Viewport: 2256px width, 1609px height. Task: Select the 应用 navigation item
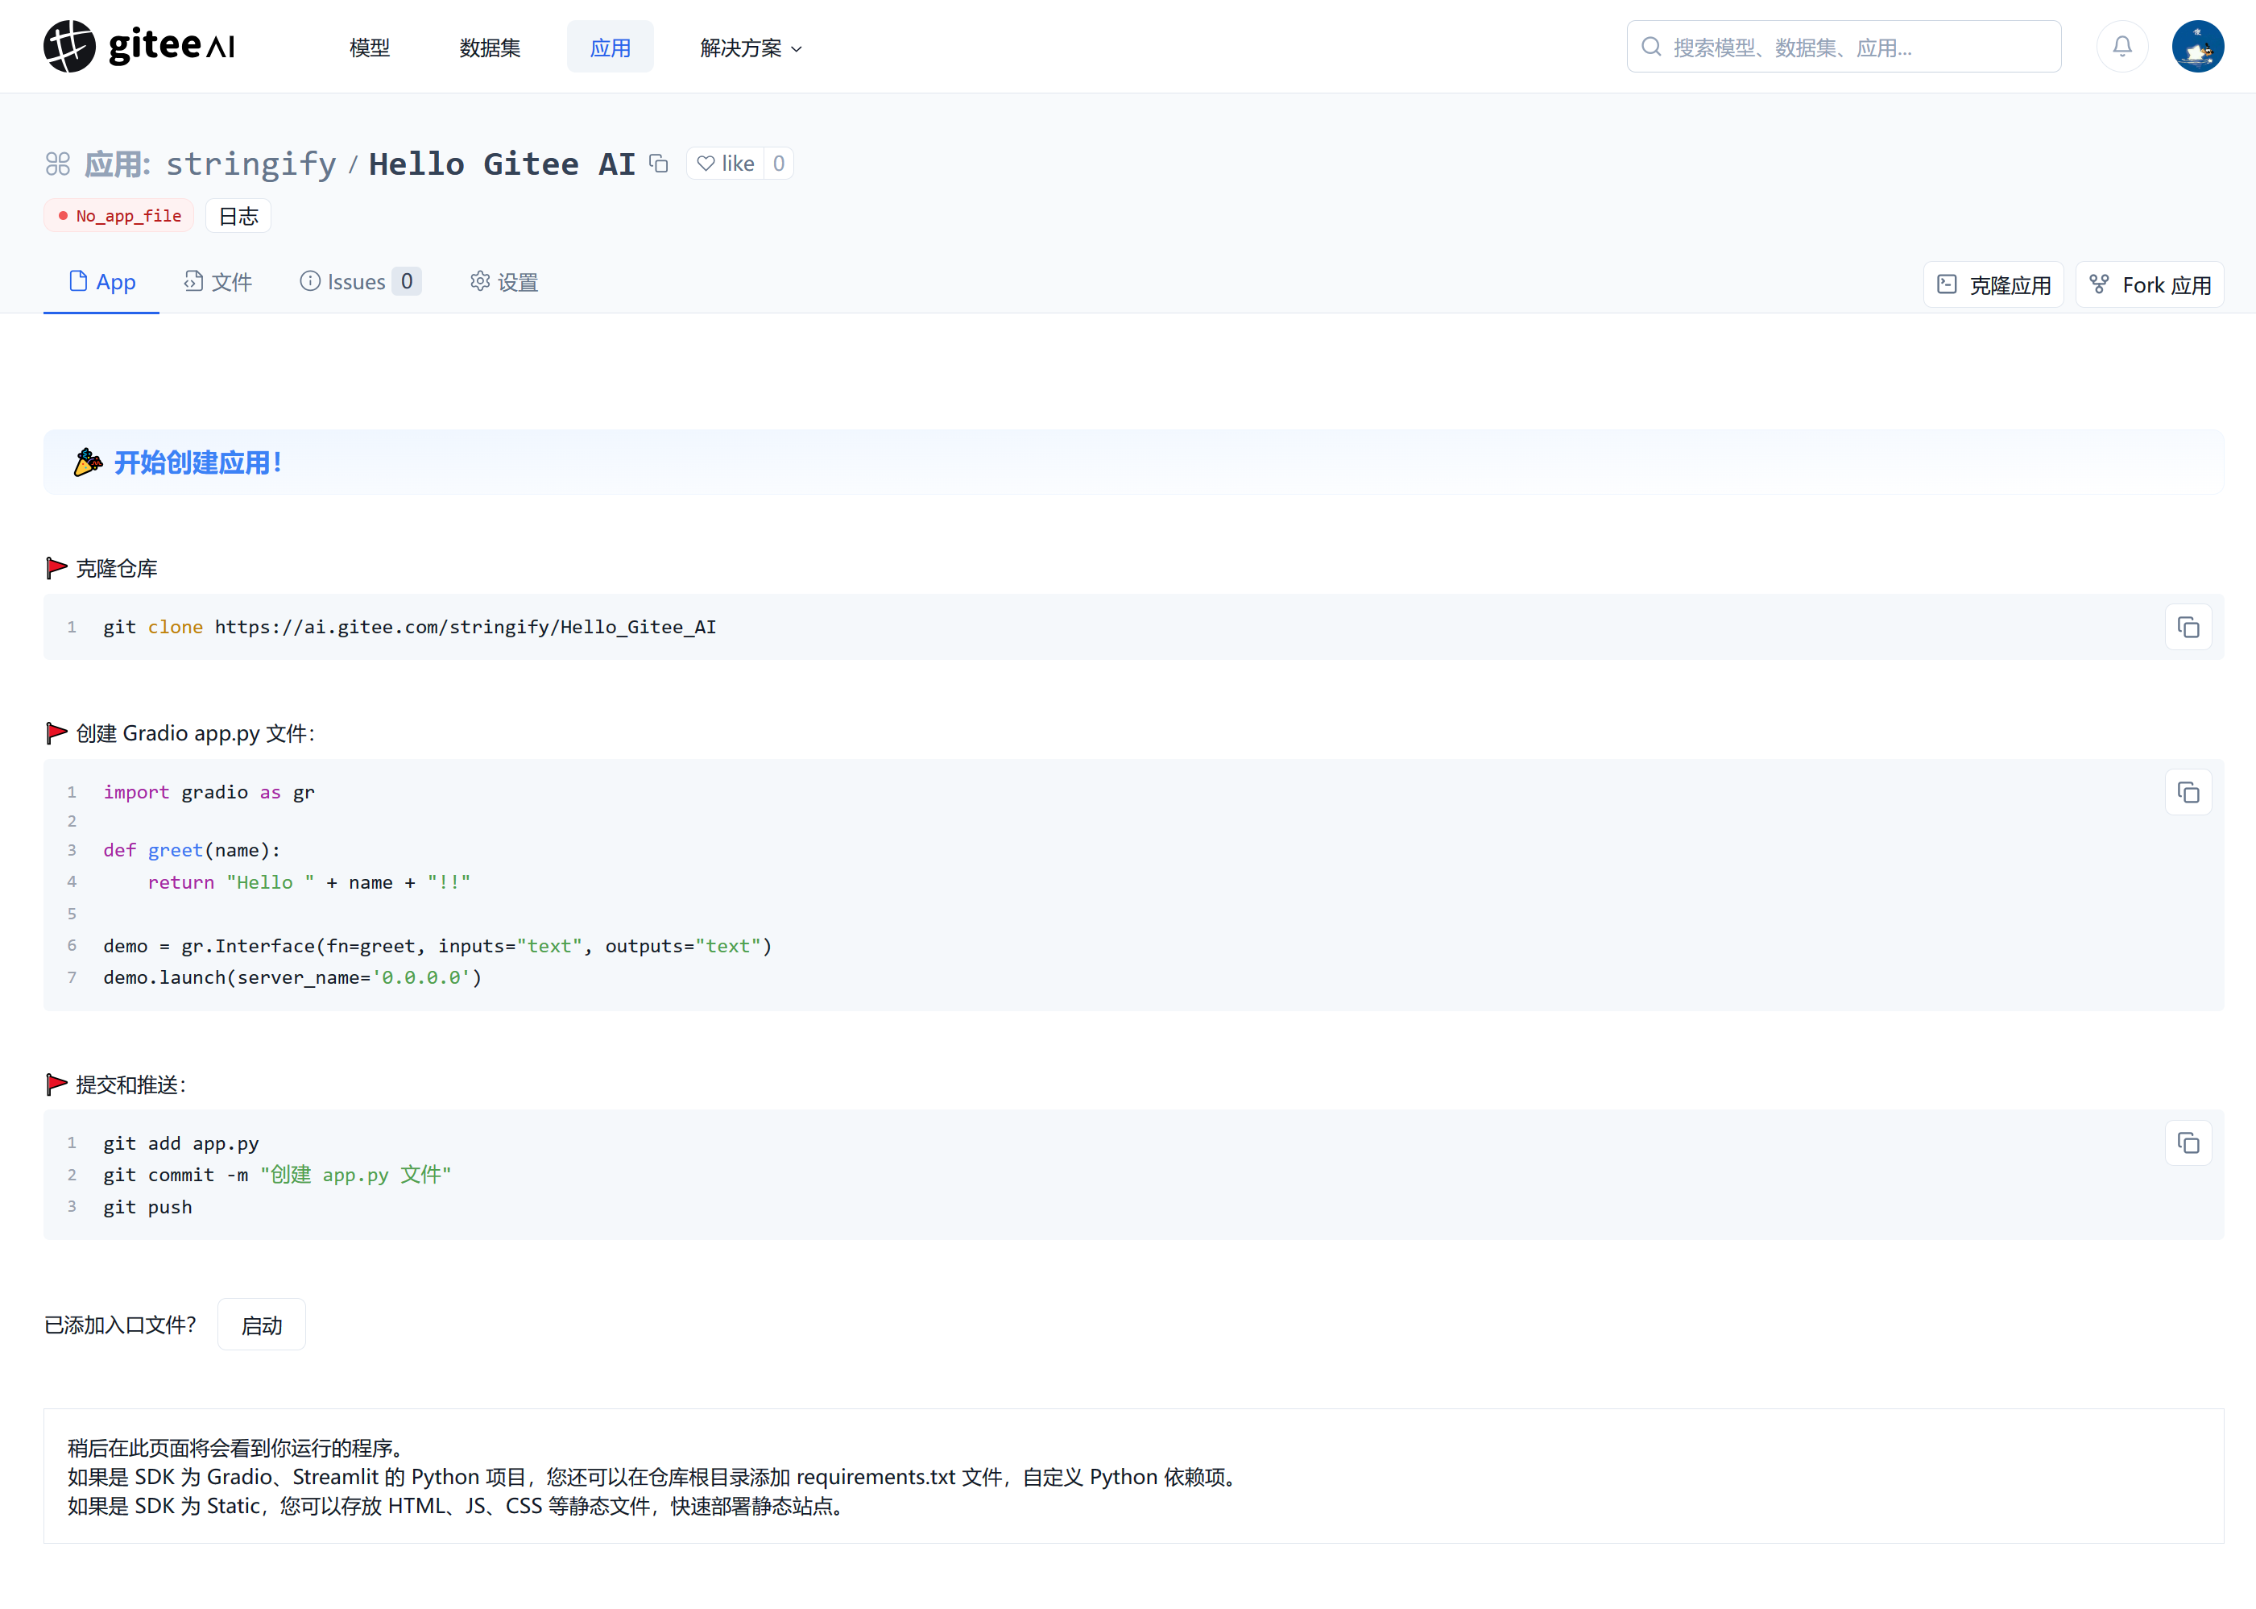point(610,48)
